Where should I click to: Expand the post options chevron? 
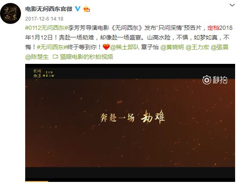[x=232, y=5]
